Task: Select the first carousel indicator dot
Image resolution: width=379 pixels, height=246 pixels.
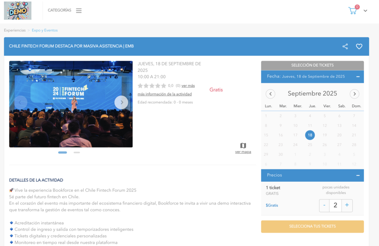Action: tap(63, 153)
